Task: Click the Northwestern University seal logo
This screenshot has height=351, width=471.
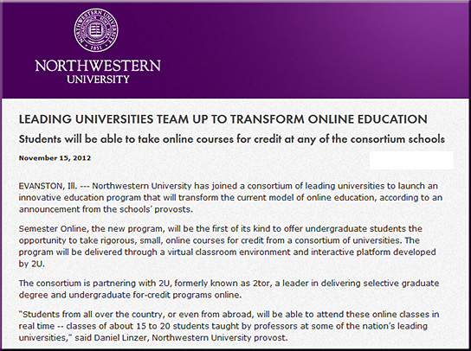Action: tap(96, 30)
